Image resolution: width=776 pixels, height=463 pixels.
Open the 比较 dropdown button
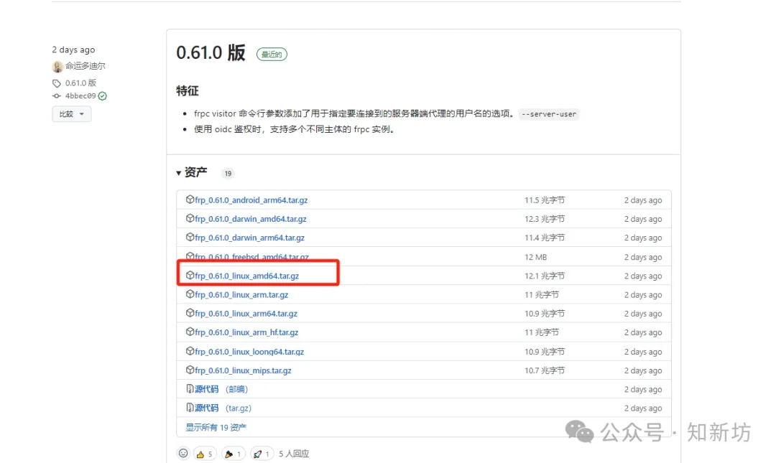pos(72,113)
